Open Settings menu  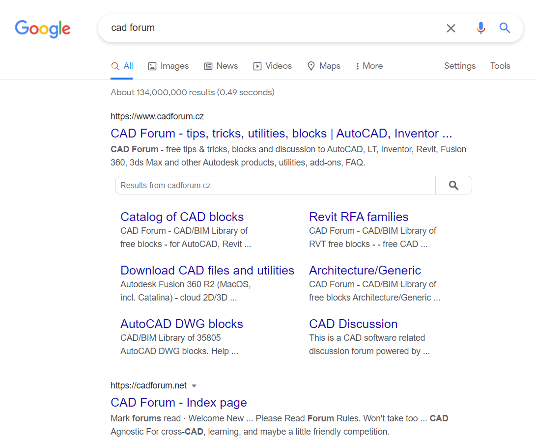(x=460, y=66)
